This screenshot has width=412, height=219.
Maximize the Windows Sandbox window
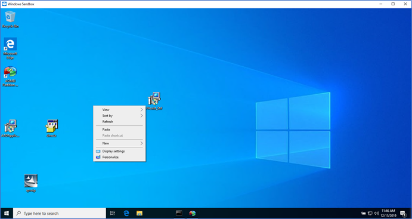click(393, 4)
